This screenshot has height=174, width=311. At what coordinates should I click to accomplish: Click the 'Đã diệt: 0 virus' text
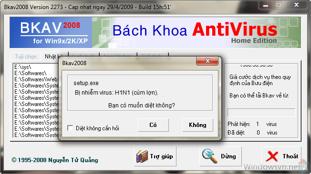(252, 133)
